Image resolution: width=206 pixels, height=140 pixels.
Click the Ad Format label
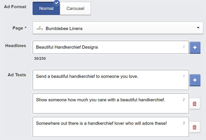coord(15,7)
